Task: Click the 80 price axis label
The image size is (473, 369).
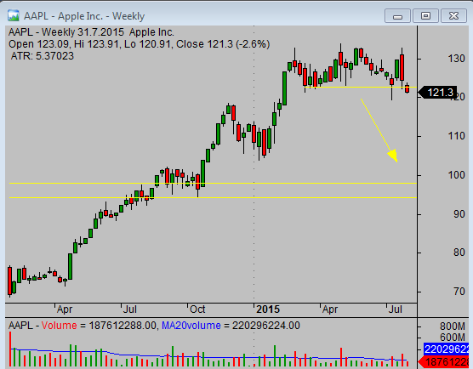Action: [459, 253]
